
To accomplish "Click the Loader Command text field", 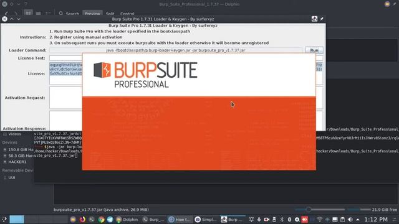I will click(176, 50).
